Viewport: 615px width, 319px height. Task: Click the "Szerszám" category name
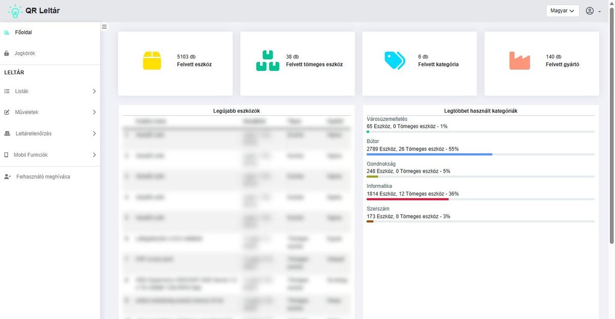point(378,209)
